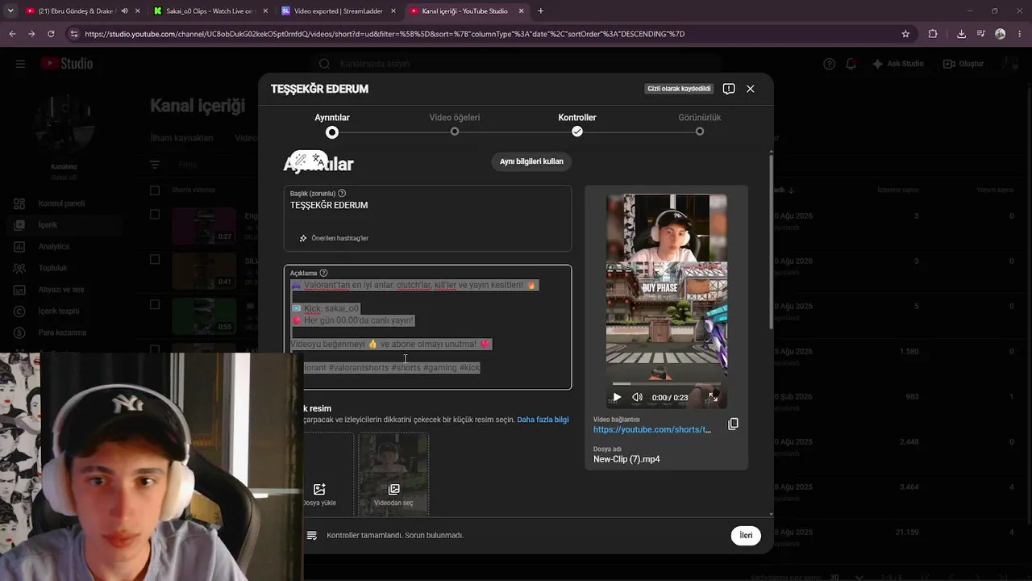Reload the page
The height and width of the screenshot is (581, 1032).
52,34
